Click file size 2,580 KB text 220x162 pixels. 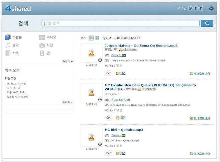pyautogui.click(x=92, y=149)
